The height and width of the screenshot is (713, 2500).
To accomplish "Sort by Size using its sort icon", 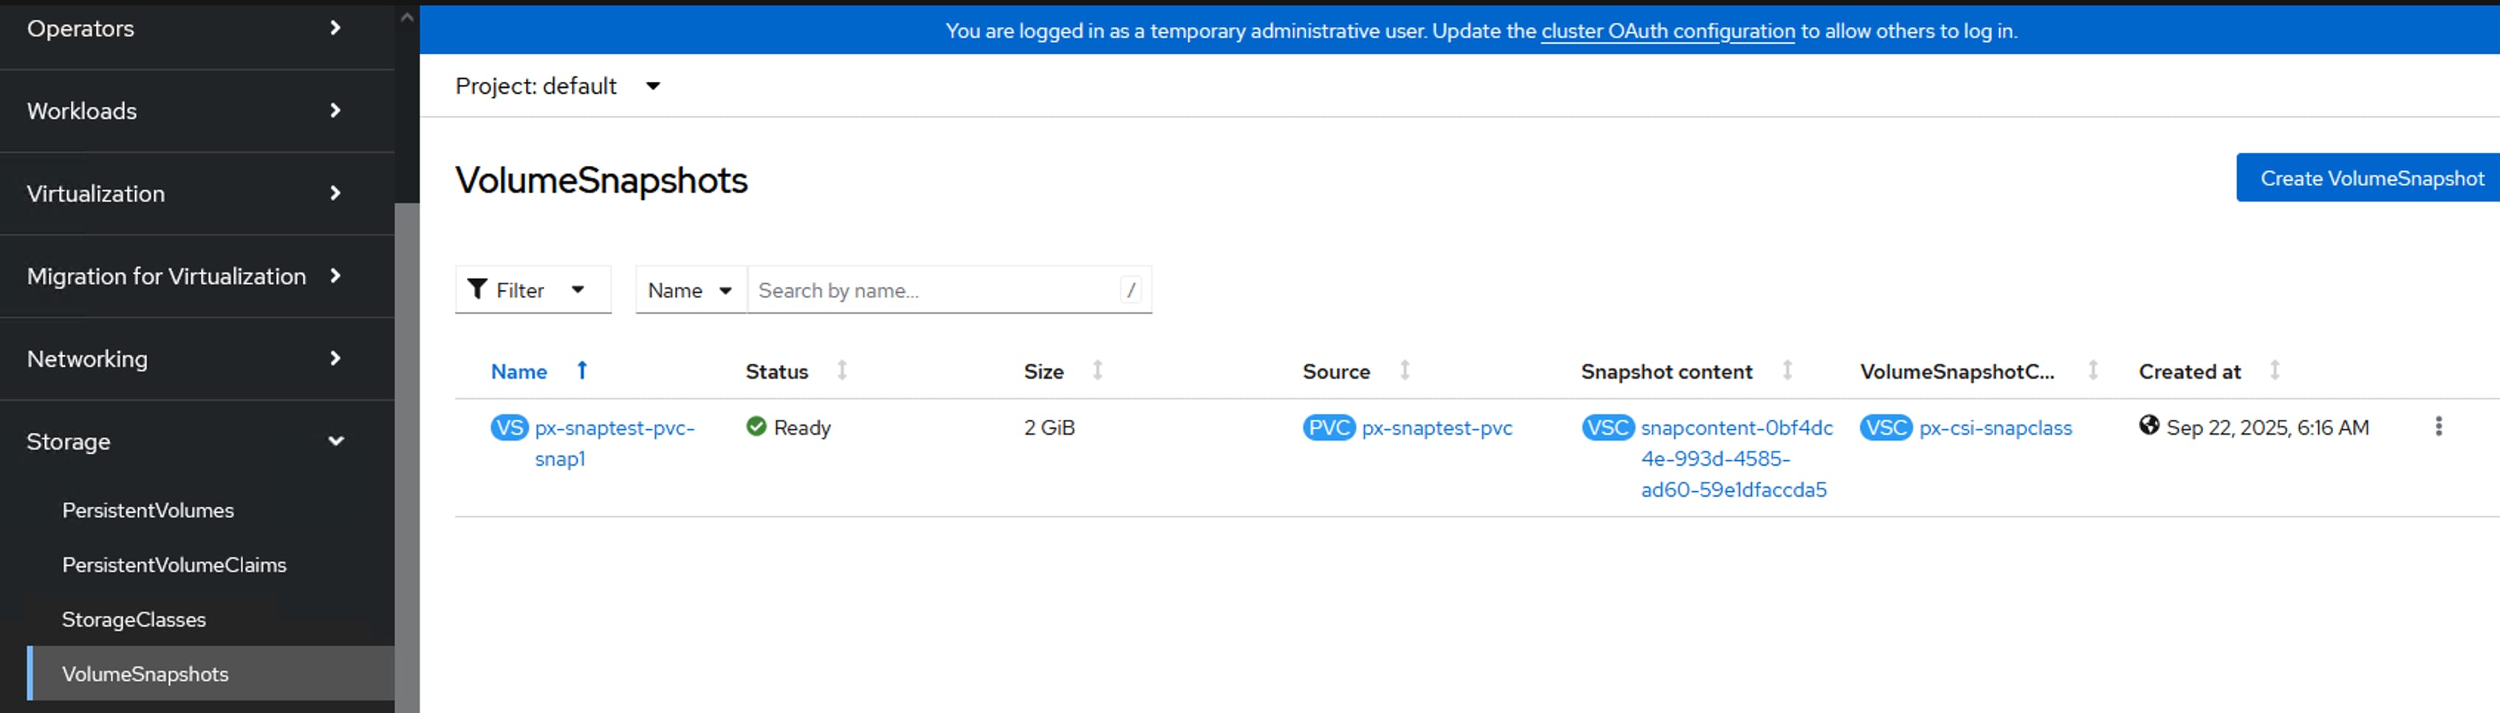I will [x=1098, y=371].
